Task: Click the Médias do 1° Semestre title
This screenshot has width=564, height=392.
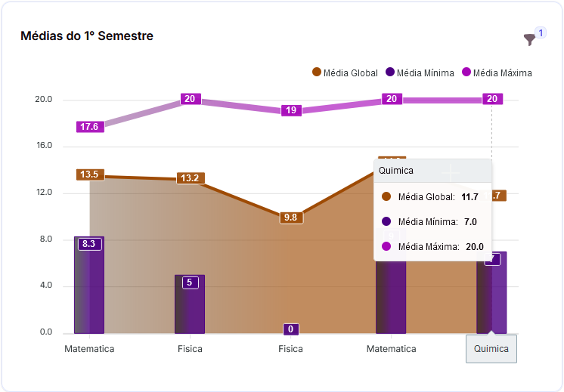Action: (87, 35)
